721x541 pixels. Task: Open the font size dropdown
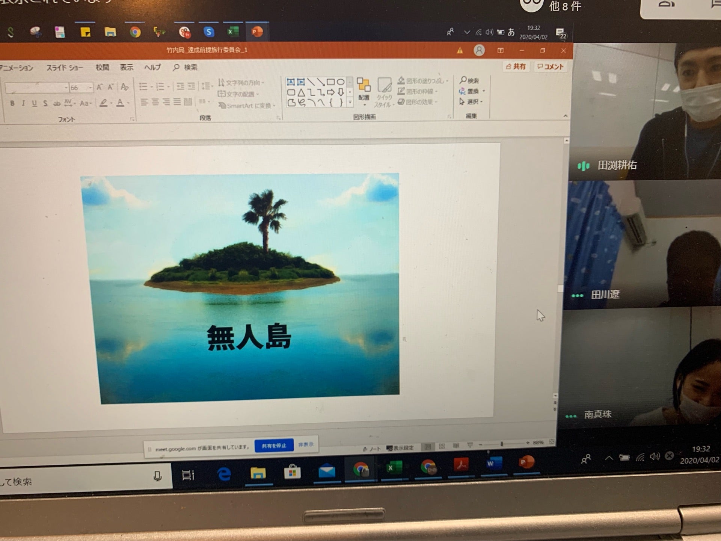coord(90,88)
